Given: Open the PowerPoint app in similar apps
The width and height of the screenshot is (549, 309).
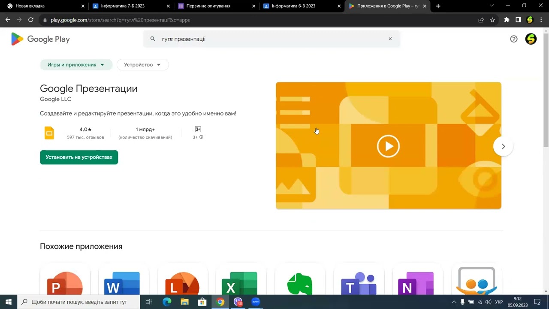Looking at the screenshot, I should point(65,283).
